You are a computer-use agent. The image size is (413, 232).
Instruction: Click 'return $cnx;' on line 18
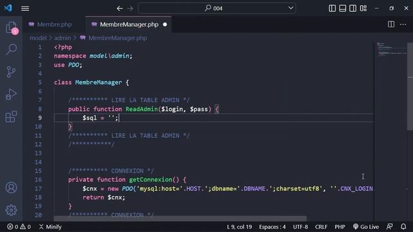[x=104, y=197]
